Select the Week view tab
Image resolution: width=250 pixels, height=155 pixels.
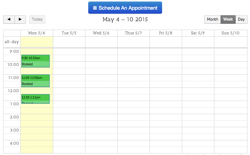tap(228, 19)
